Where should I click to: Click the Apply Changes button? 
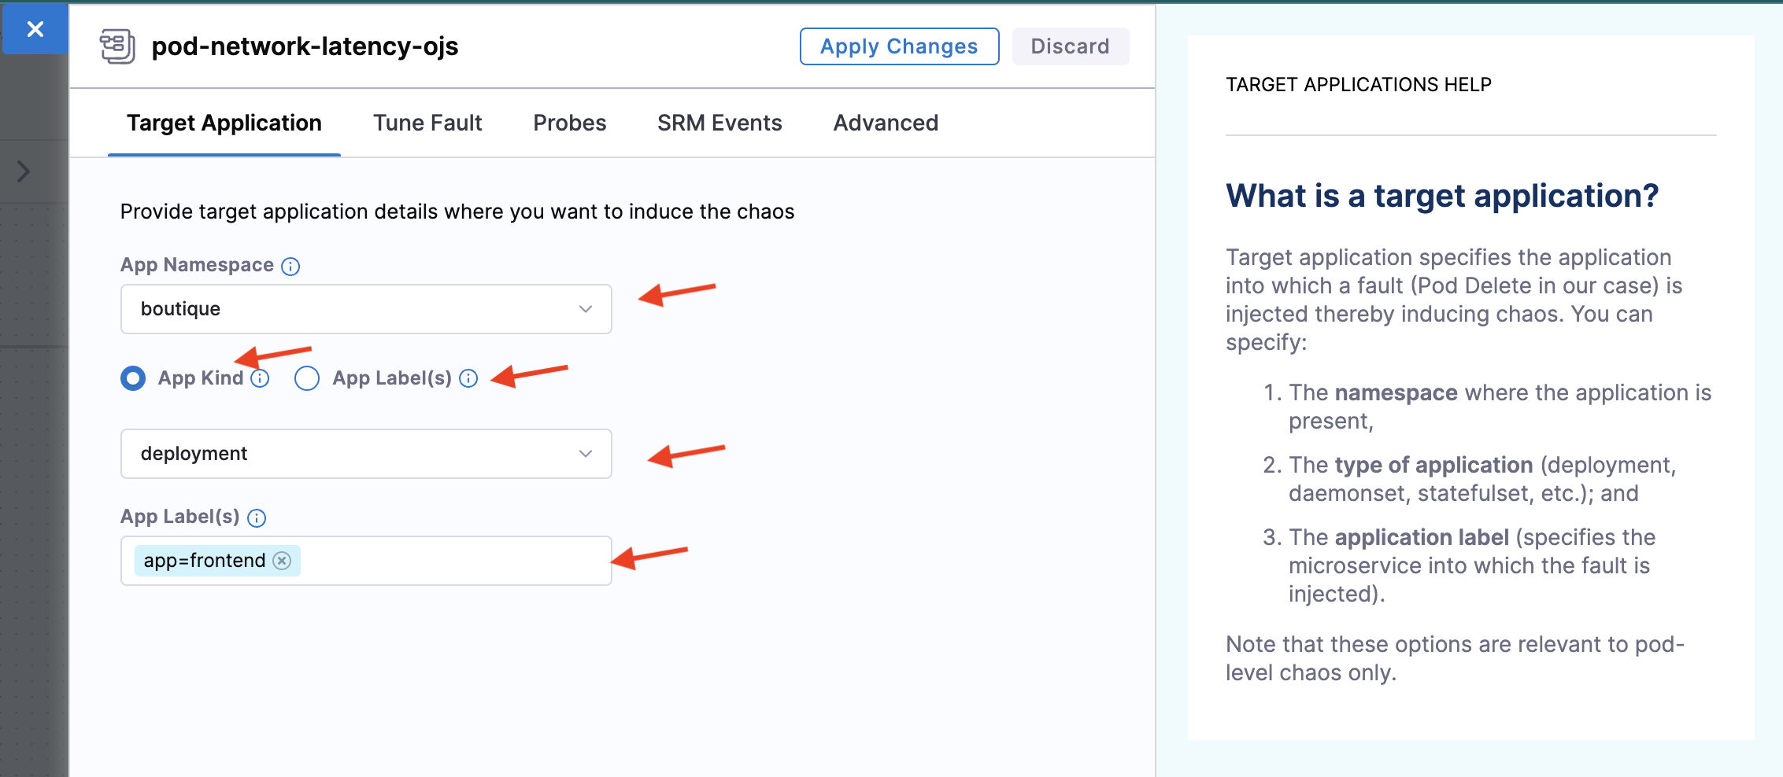(x=899, y=46)
